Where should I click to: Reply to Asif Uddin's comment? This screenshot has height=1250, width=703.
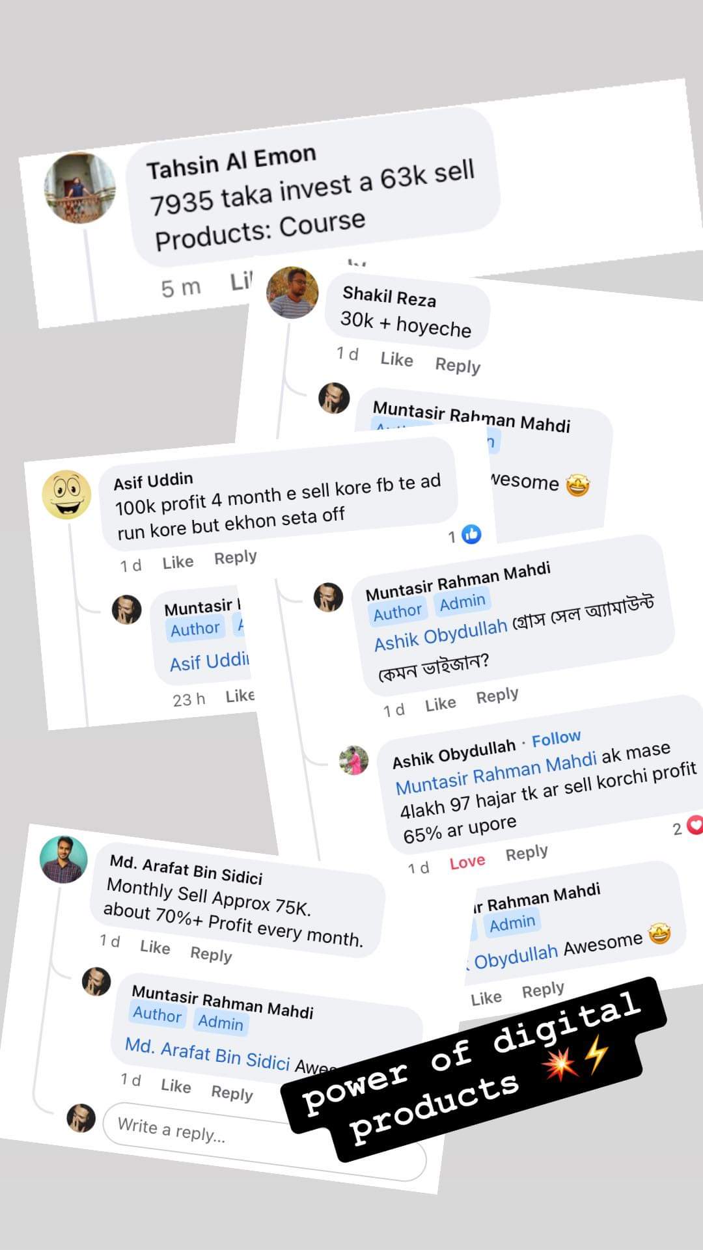pos(236,558)
